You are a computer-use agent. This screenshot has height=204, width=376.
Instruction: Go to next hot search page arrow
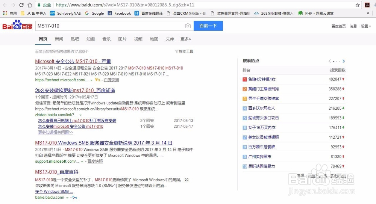(x=344, y=61)
